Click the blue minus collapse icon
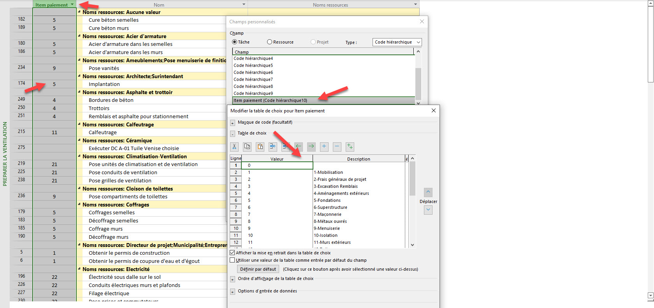Image resolution: width=654 pixels, height=308 pixels. point(337,147)
